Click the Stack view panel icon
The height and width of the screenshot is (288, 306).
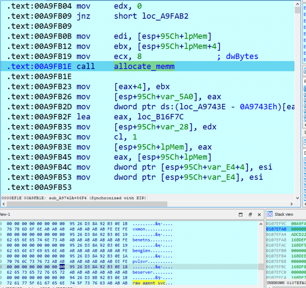pyautogui.click(x=270, y=214)
